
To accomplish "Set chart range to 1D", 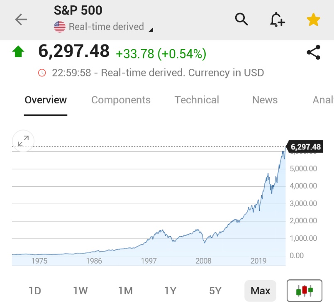I will (x=35, y=291).
